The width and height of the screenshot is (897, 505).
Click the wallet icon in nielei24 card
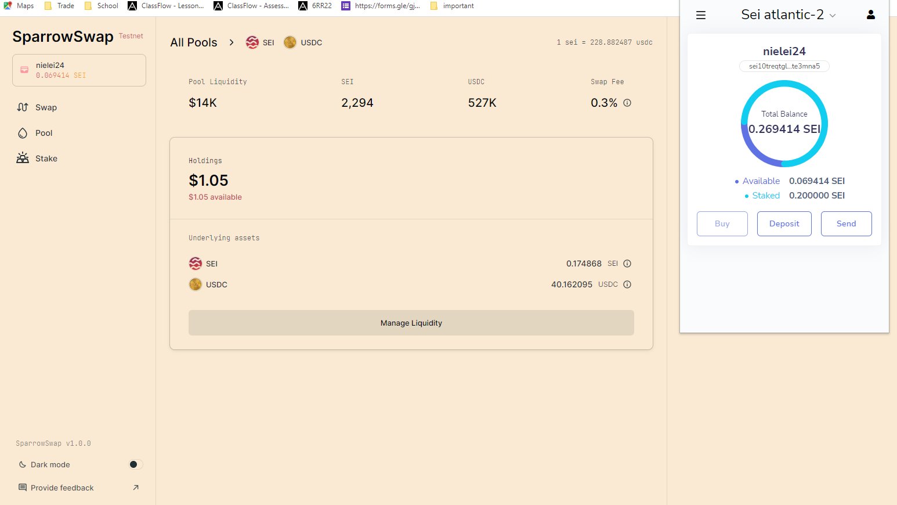tap(24, 70)
